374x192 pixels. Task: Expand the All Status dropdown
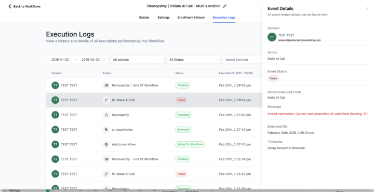(193, 60)
